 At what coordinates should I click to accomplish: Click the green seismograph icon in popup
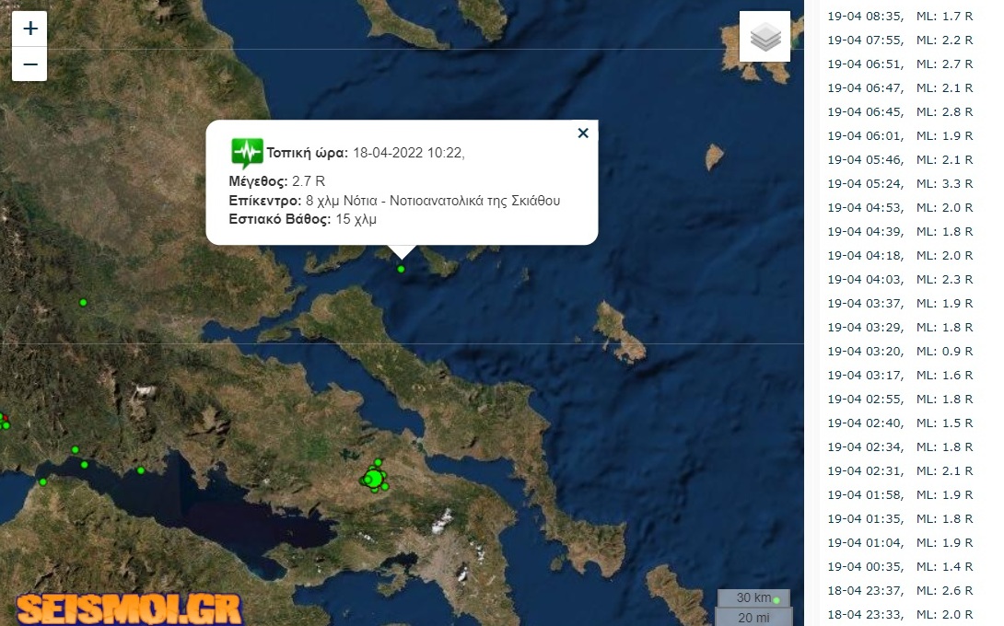247,152
